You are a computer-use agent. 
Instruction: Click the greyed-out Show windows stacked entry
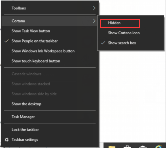[x=50, y=84]
